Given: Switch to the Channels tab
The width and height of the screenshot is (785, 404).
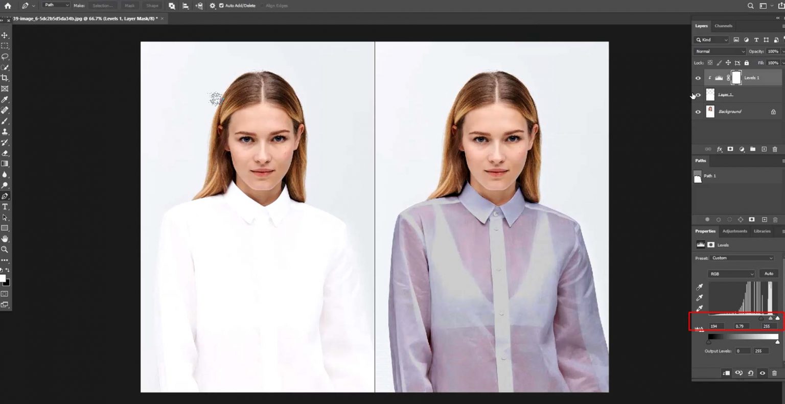Looking at the screenshot, I should tap(723, 26).
